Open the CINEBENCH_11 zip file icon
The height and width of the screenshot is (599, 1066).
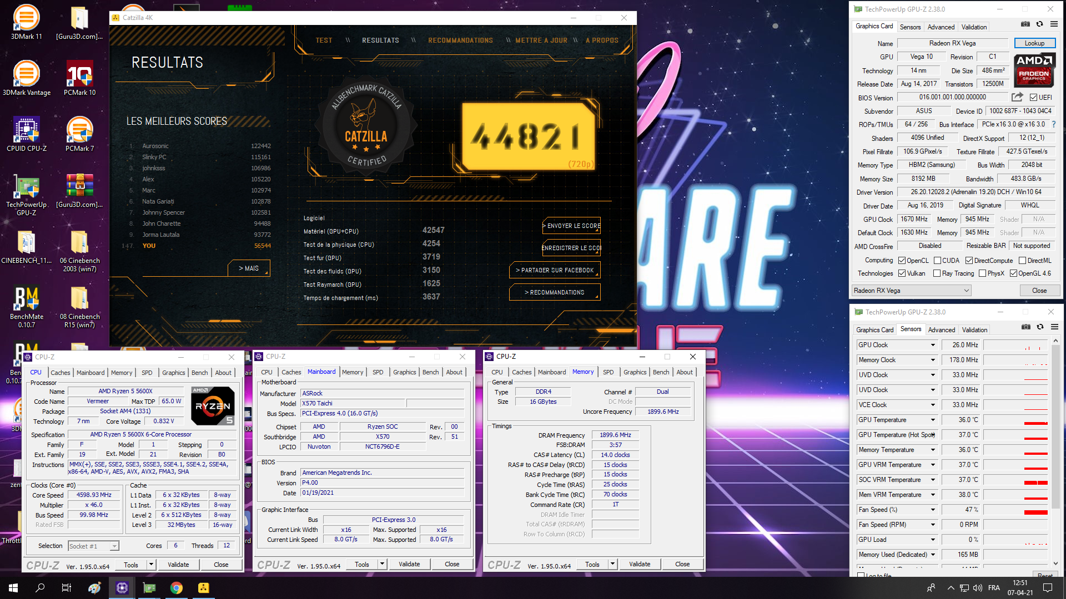[x=26, y=247]
